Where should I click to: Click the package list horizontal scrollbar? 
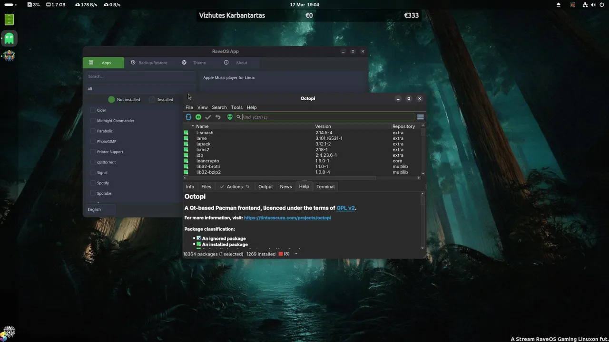coord(281,178)
